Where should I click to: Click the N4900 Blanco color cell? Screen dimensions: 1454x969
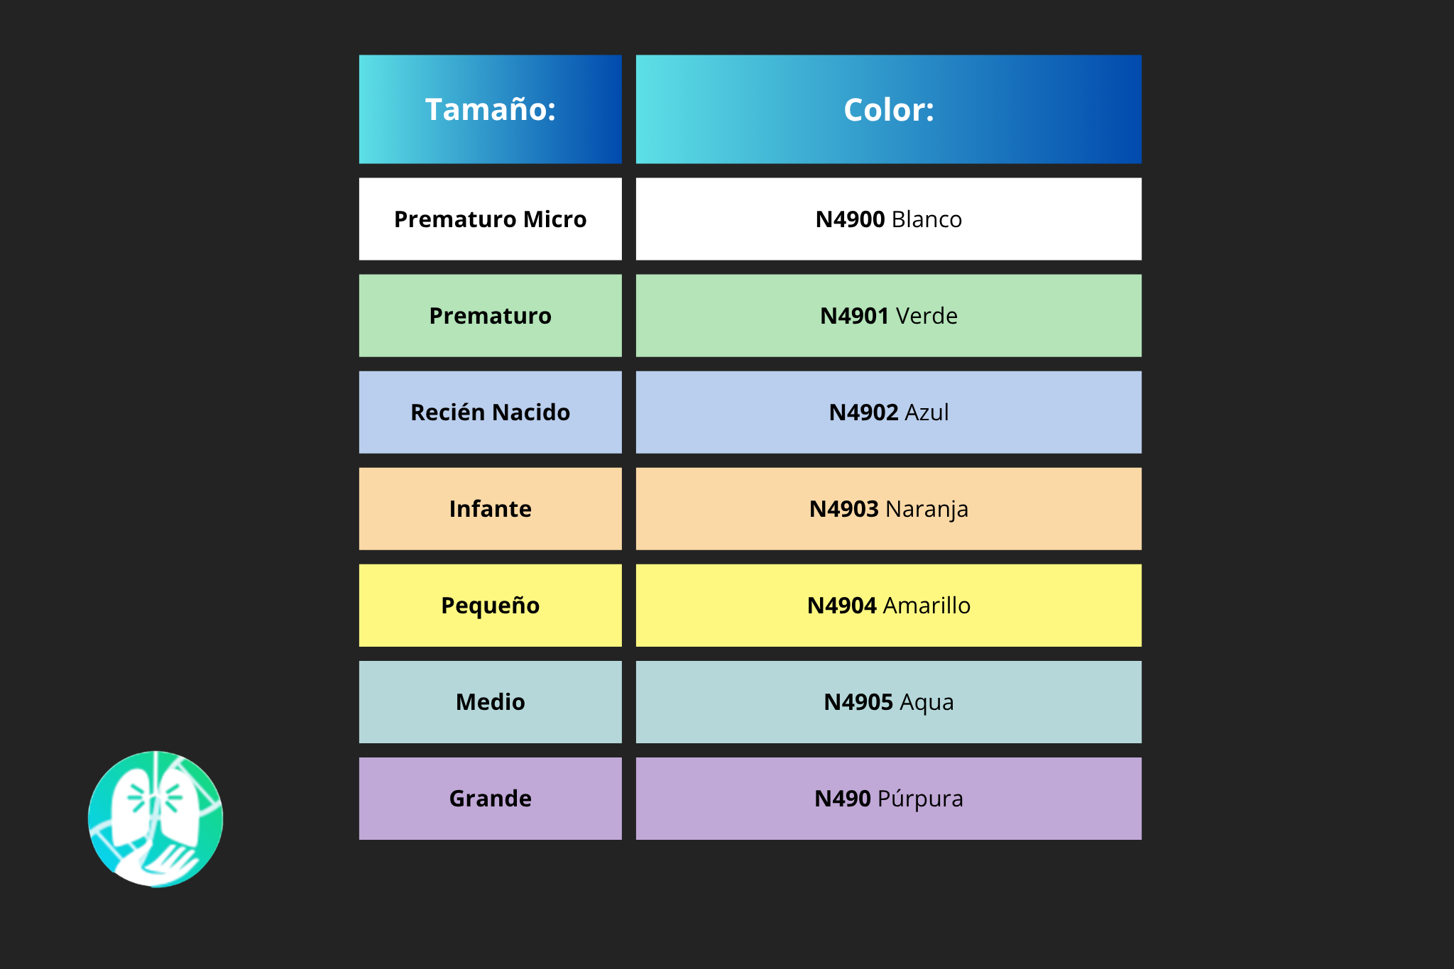[888, 219]
